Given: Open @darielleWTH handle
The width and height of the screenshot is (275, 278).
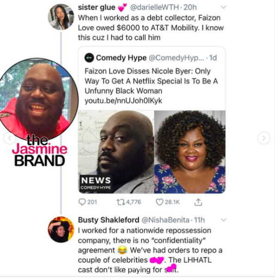Looking at the screenshot, I should [x=154, y=7].
